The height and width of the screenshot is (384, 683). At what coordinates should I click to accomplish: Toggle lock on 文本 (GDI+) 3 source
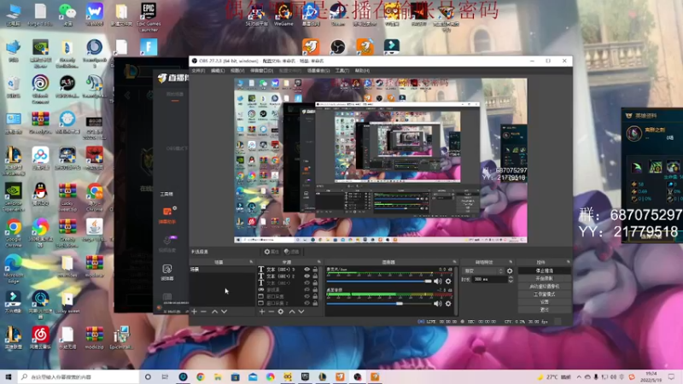pos(315,269)
